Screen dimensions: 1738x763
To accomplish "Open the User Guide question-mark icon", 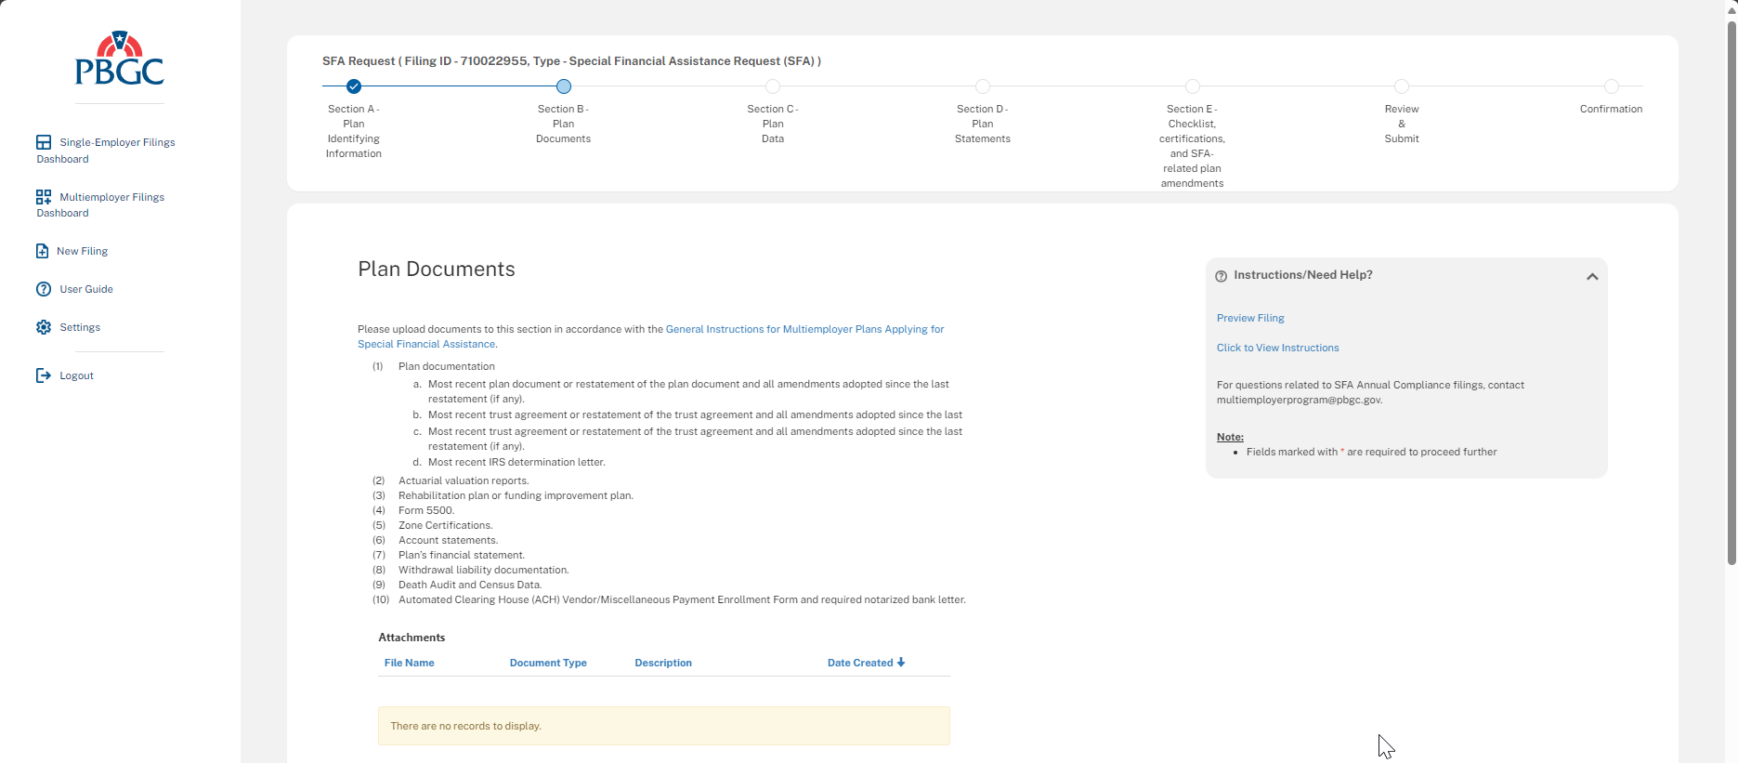I will click(x=44, y=289).
